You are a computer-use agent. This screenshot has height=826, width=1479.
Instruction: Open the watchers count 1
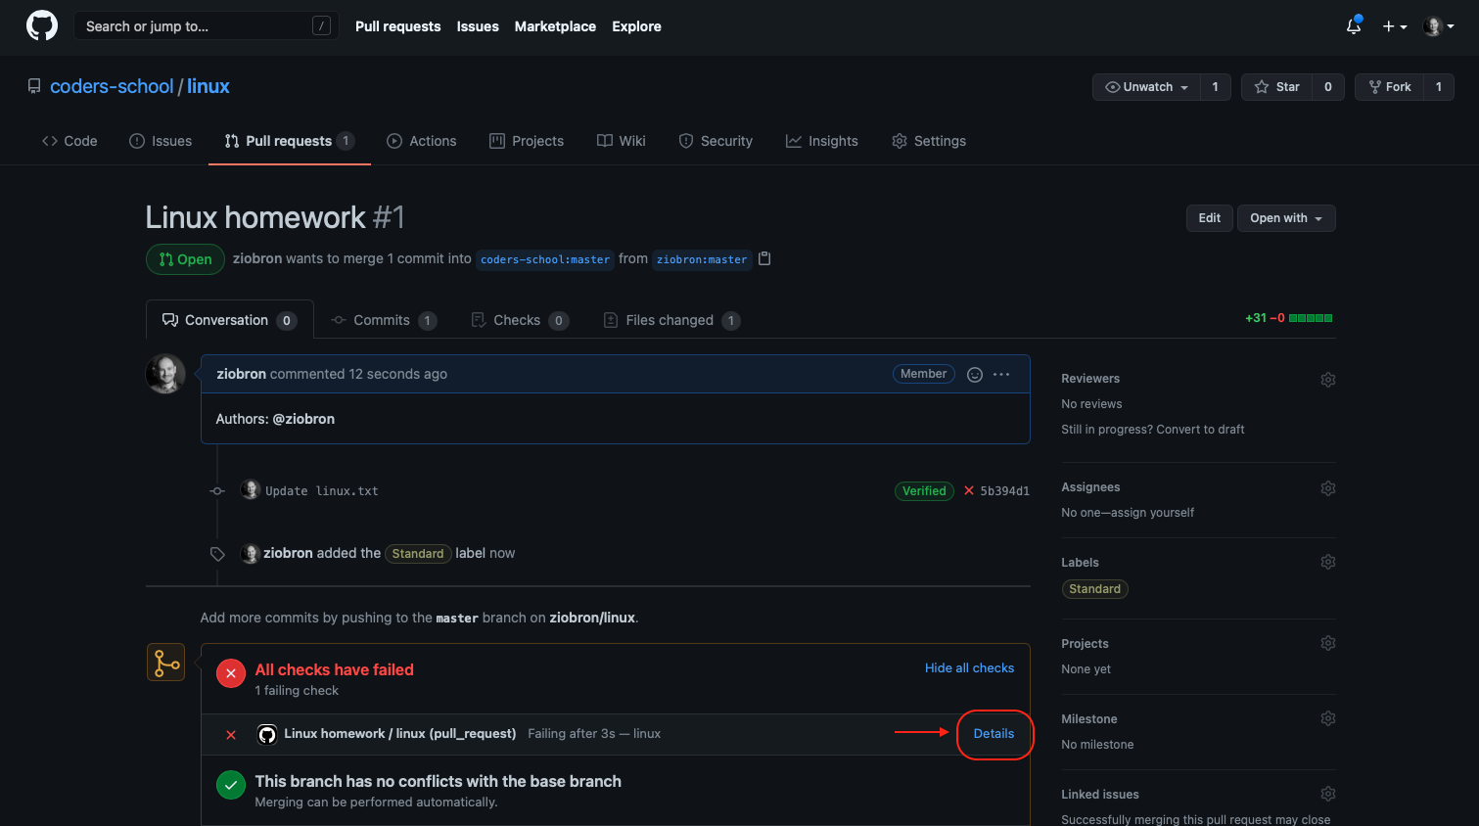tap(1216, 87)
